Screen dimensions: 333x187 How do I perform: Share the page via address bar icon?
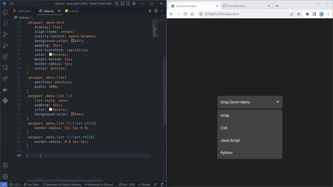291,14
